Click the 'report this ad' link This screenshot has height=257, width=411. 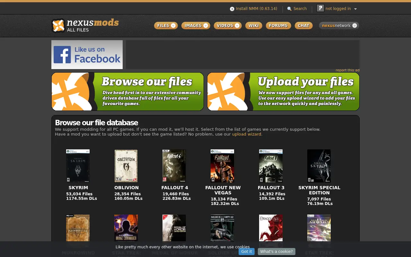(347, 70)
